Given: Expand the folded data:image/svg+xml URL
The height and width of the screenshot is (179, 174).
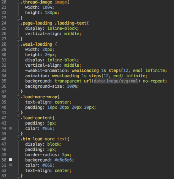Looking at the screenshot, I should (x=116, y=81).
